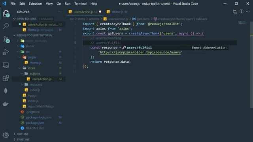Viewport: 253px width, 142px height.
Task: Switch to the Home.js tab
Action: 117,12
